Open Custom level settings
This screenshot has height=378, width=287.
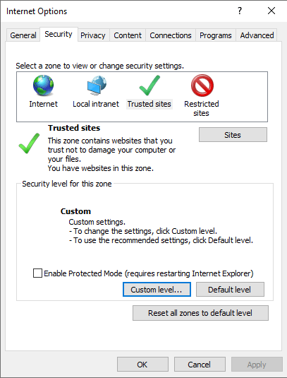pos(157,289)
